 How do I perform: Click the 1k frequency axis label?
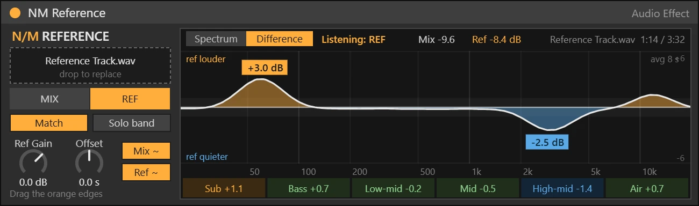click(476, 172)
